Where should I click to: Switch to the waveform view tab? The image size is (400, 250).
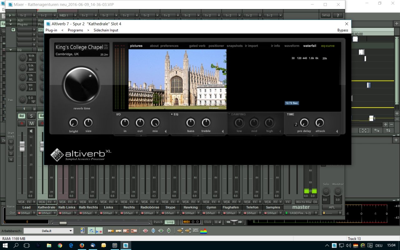pyautogui.click(x=292, y=46)
